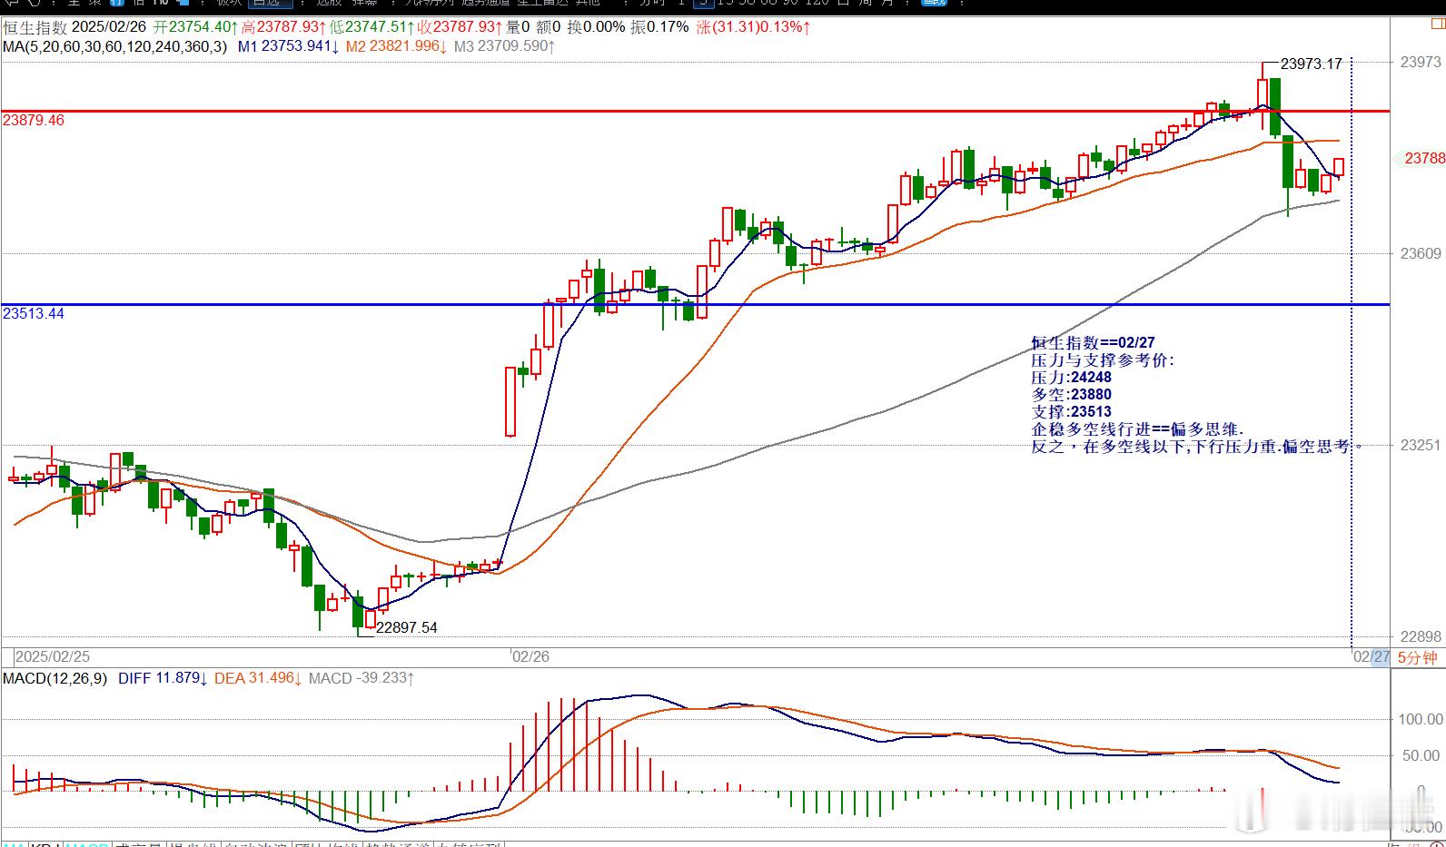Click the 22897.54 low price marker

(x=407, y=627)
